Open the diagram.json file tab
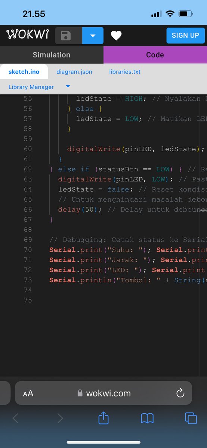Viewport: 207px width, 448px height. pyautogui.click(x=74, y=72)
